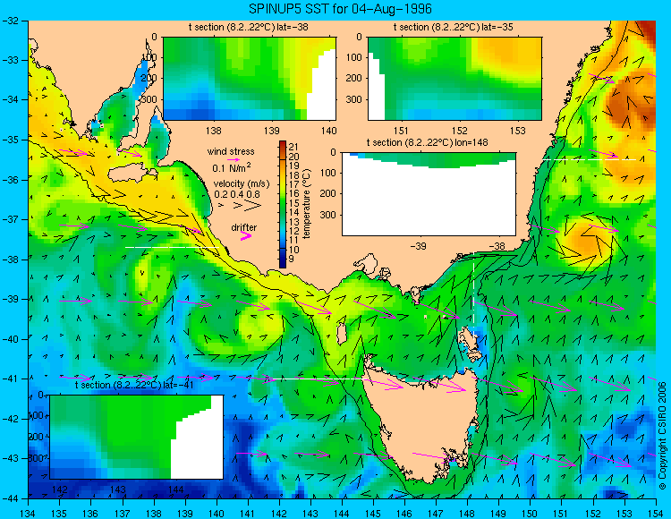Pick the green colorbar segment near 15
Viewport: 671px width, 519px height.
pyautogui.click(x=283, y=202)
